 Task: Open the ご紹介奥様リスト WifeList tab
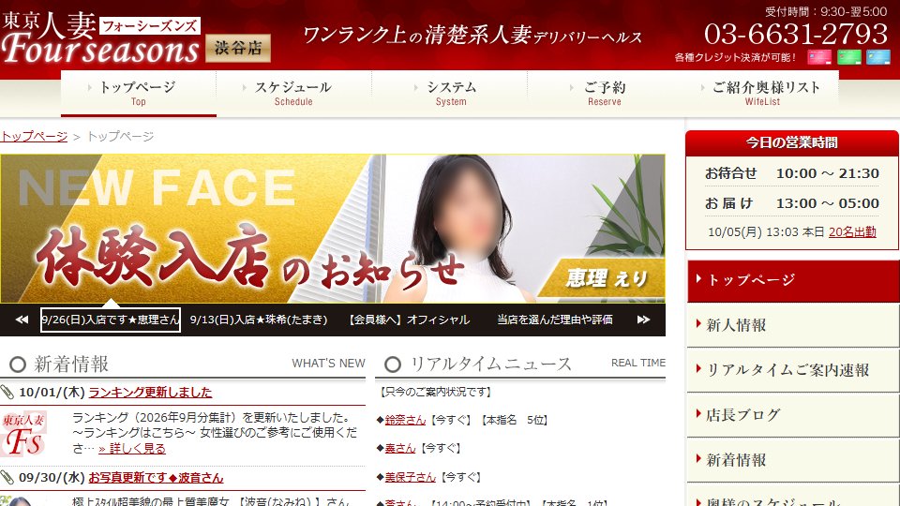pyautogui.click(x=762, y=94)
